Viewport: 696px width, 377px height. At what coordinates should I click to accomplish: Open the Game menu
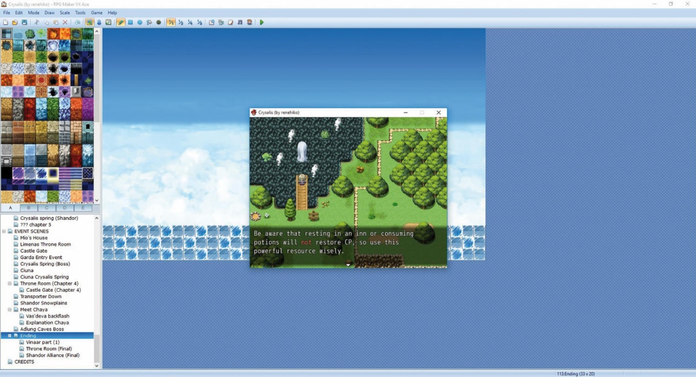tap(96, 13)
